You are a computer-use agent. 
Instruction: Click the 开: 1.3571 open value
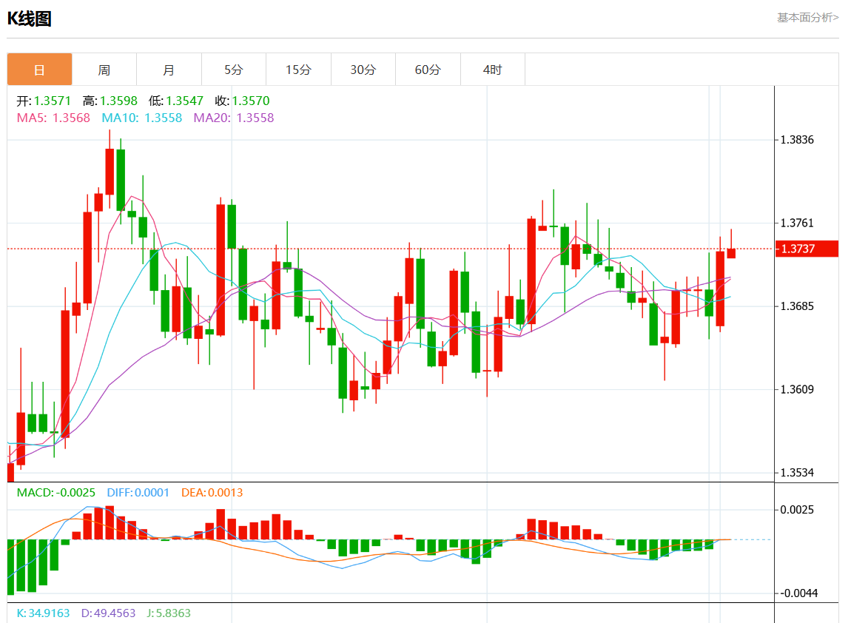44,101
